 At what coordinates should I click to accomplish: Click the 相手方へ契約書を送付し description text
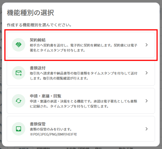tap(83, 48)
